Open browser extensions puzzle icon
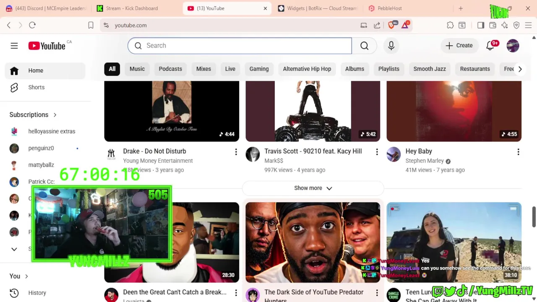The width and height of the screenshot is (537, 302). [450, 25]
